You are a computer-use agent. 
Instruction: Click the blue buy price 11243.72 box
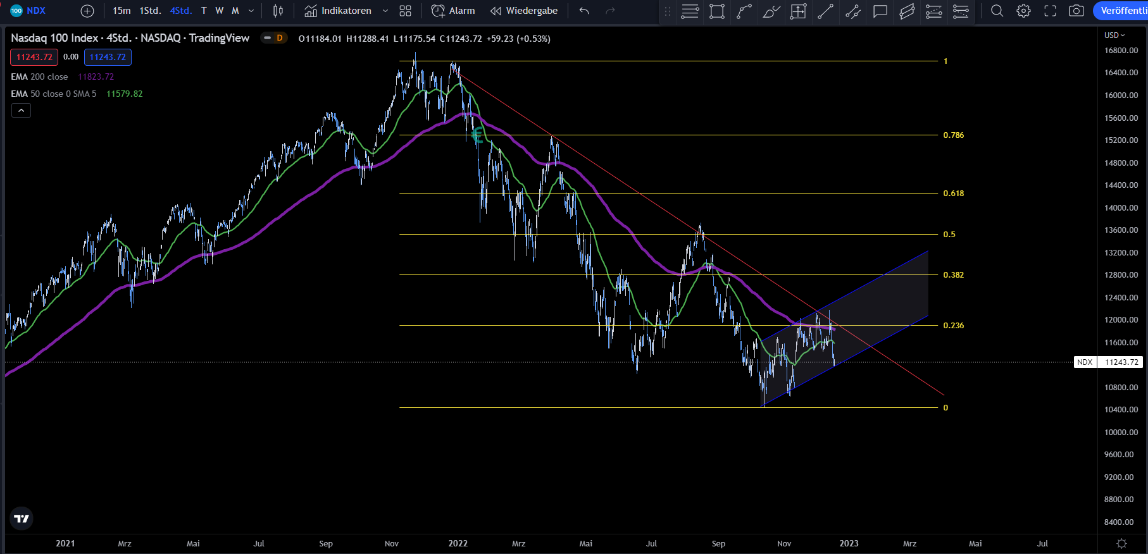(108, 57)
